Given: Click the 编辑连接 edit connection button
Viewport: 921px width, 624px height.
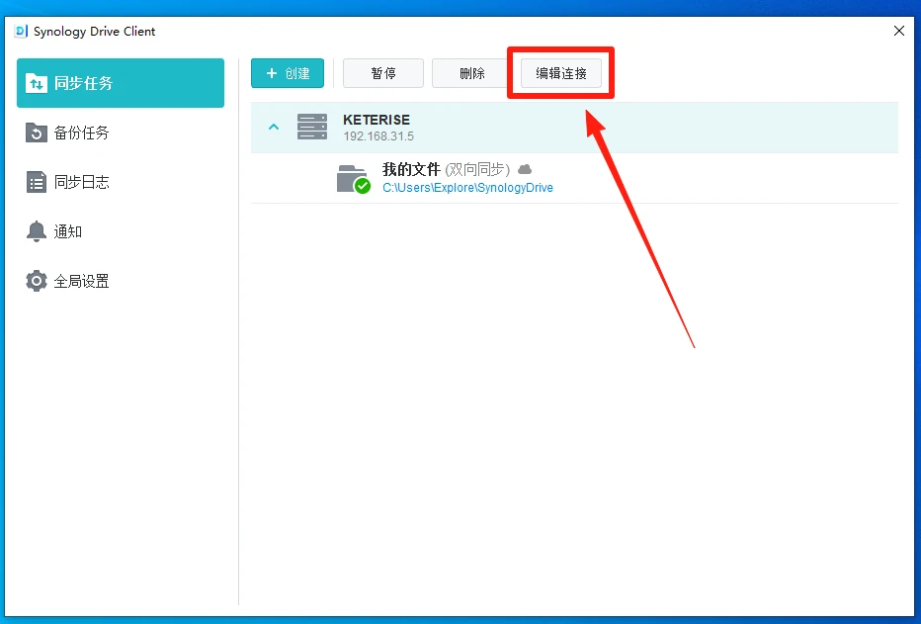Looking at the screenshot, I should [x=561, y=73].
